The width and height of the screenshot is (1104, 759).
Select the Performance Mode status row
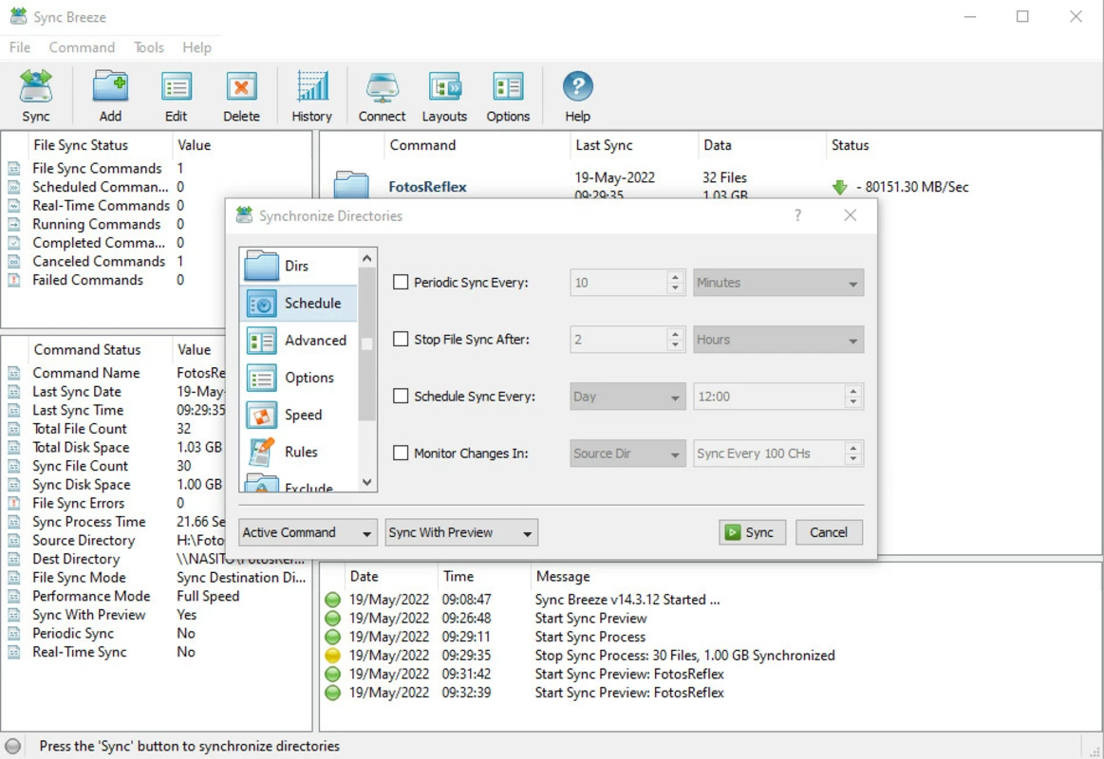(158, 596)
